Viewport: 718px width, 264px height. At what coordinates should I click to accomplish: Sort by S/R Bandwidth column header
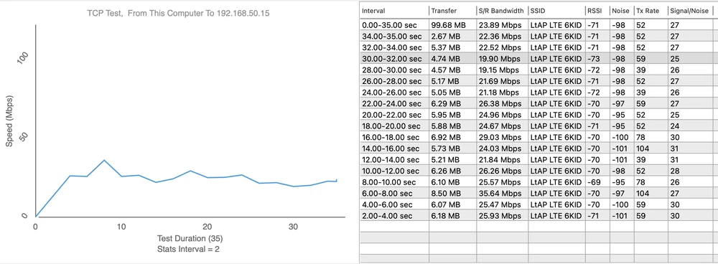pos(502,10)
